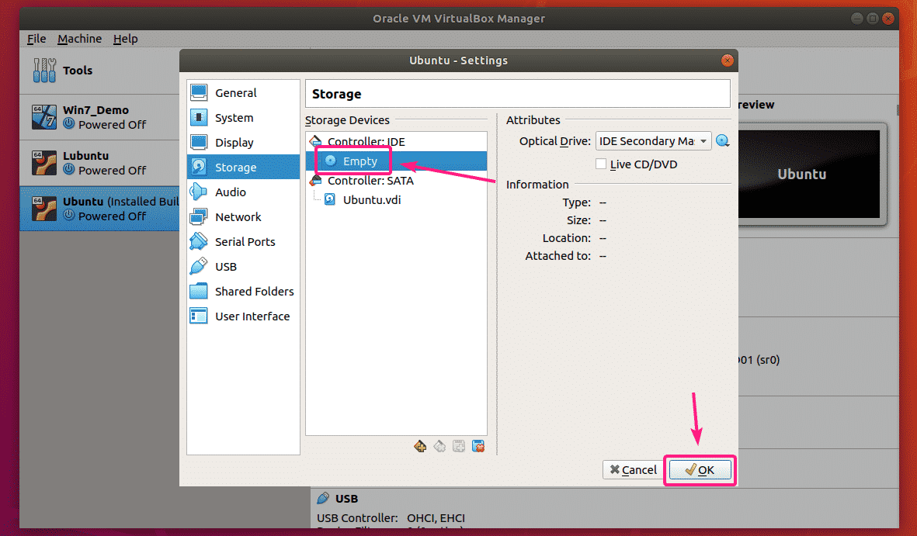Screen dimensions: 917x536
Task: Click the Attributes section label
Action: (x=533, y=119)
